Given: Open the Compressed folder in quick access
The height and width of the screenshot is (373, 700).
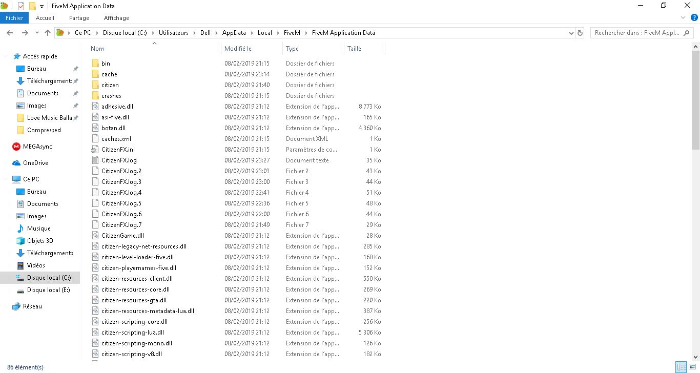Looking at the screenshot, I should coord(44,130).
